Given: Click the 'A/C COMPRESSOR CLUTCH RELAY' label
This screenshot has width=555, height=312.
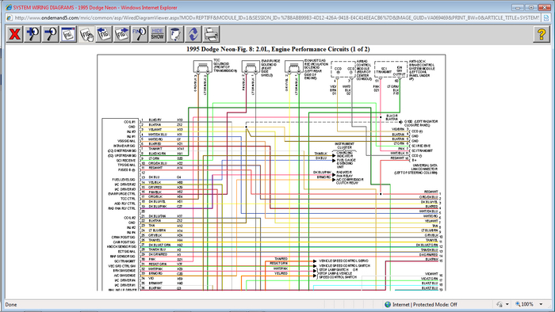Looking at the screenshot, I should click(350, 181).
